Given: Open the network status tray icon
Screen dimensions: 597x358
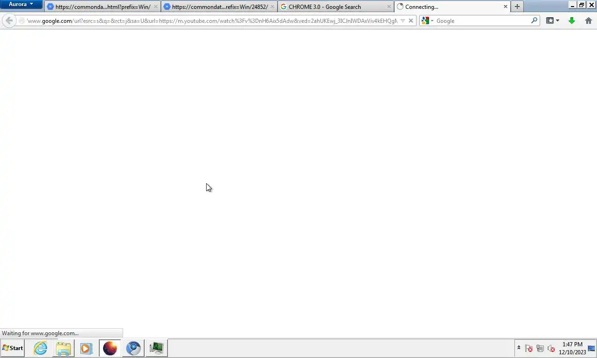Looking at the screenshot, I should (540, 348).
